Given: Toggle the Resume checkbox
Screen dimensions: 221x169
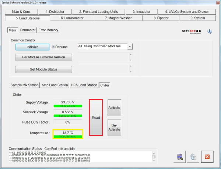Looking at the screenshot, I should pyautogui.click(x=53, y=47).
